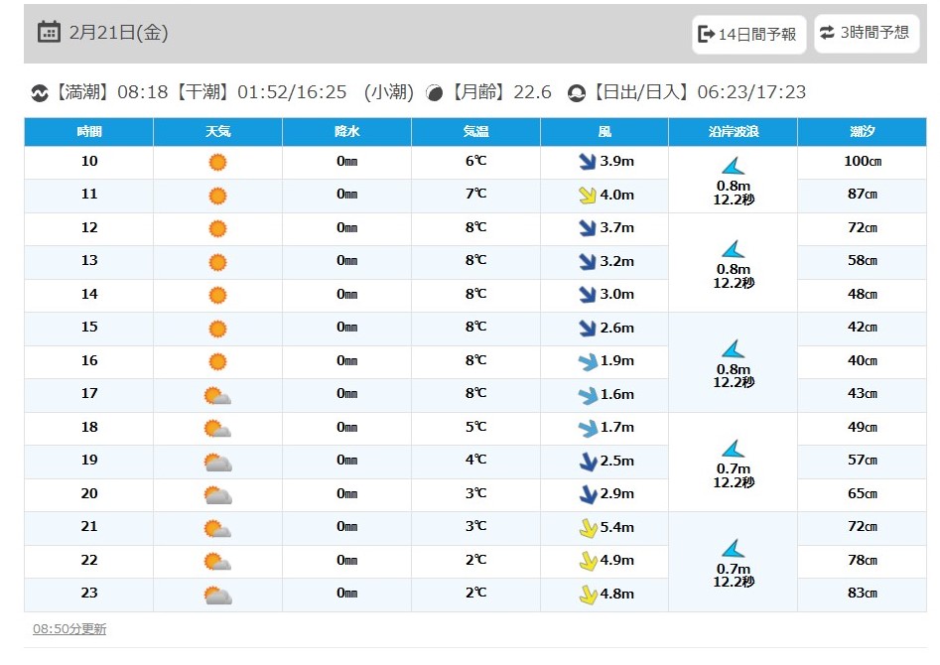Click the cloudy weather icon at hour 19

(217, 463)
